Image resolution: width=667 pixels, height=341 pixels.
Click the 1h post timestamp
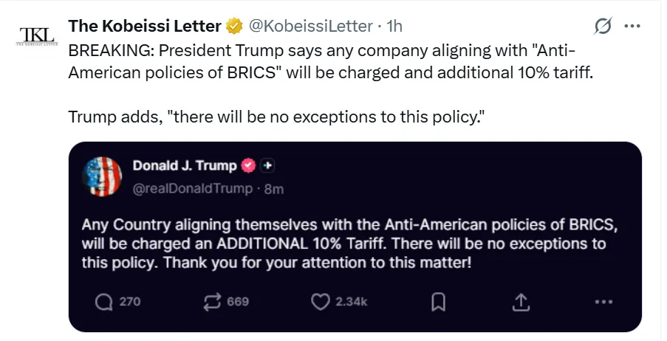tap(394, 27)
